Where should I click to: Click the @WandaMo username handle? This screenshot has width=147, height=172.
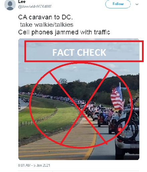(35, 7)
